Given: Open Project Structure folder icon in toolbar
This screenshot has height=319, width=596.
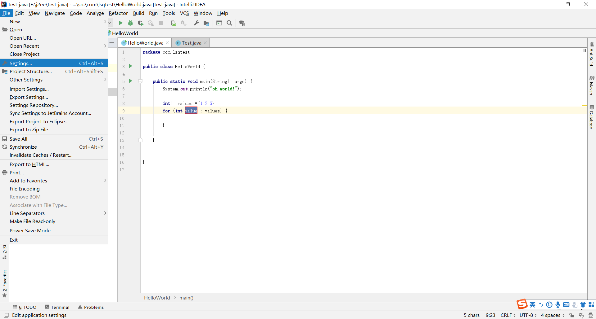Looking at the screenshot, I should [x=206, y=23].
